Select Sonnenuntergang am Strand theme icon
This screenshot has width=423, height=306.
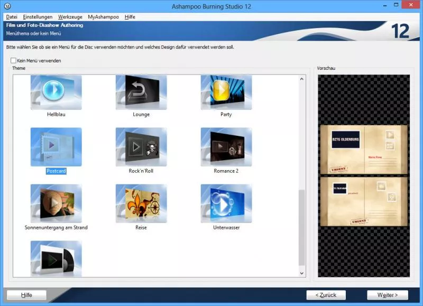[56, 203]
